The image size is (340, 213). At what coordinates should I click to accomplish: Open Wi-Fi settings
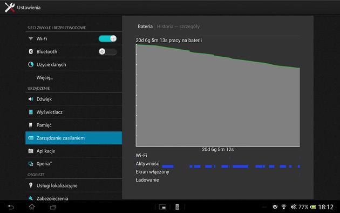coord(74,38)
